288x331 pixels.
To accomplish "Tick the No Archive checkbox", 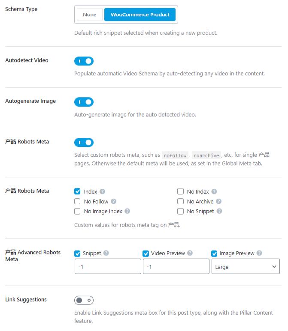I will 180,202.
